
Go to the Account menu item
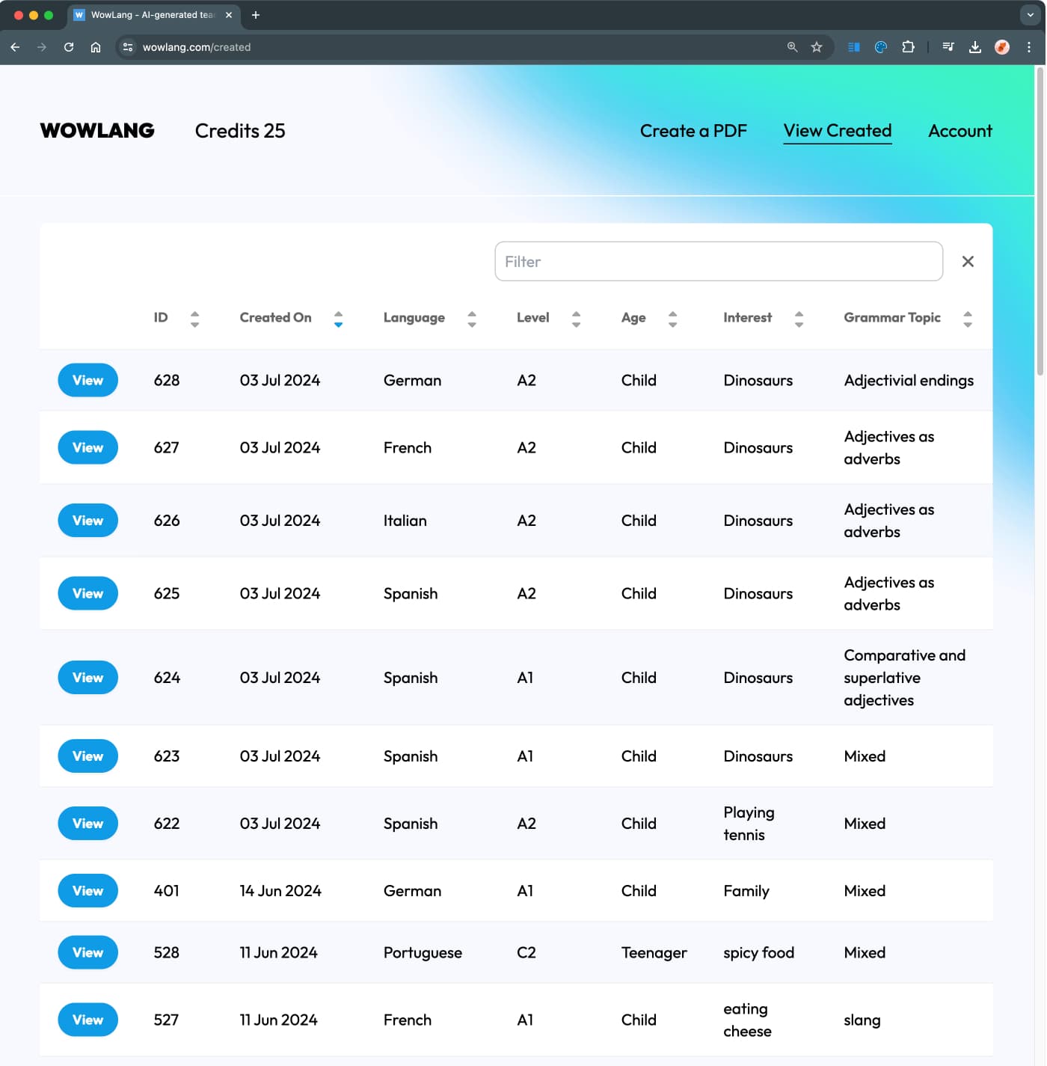click(960, 131)
